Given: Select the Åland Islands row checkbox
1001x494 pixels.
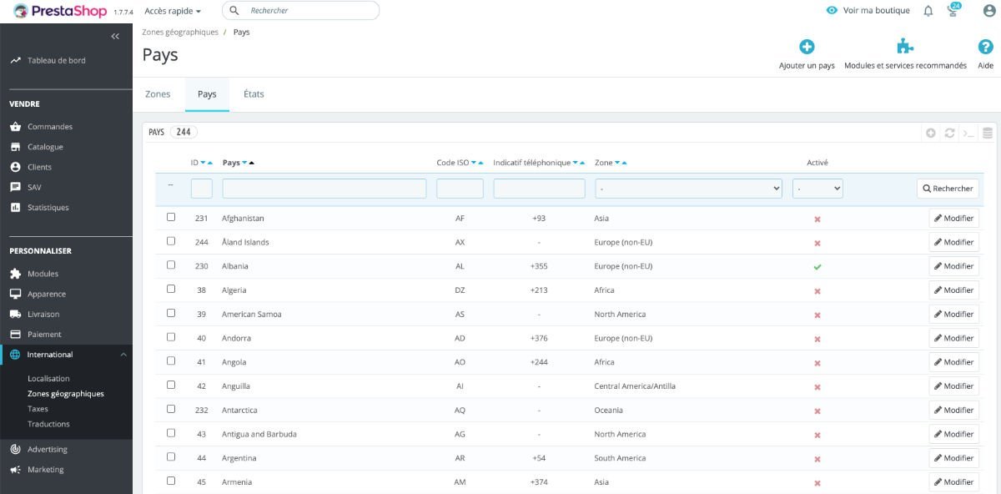Looking at the screenshot, I should click(171, 241).
